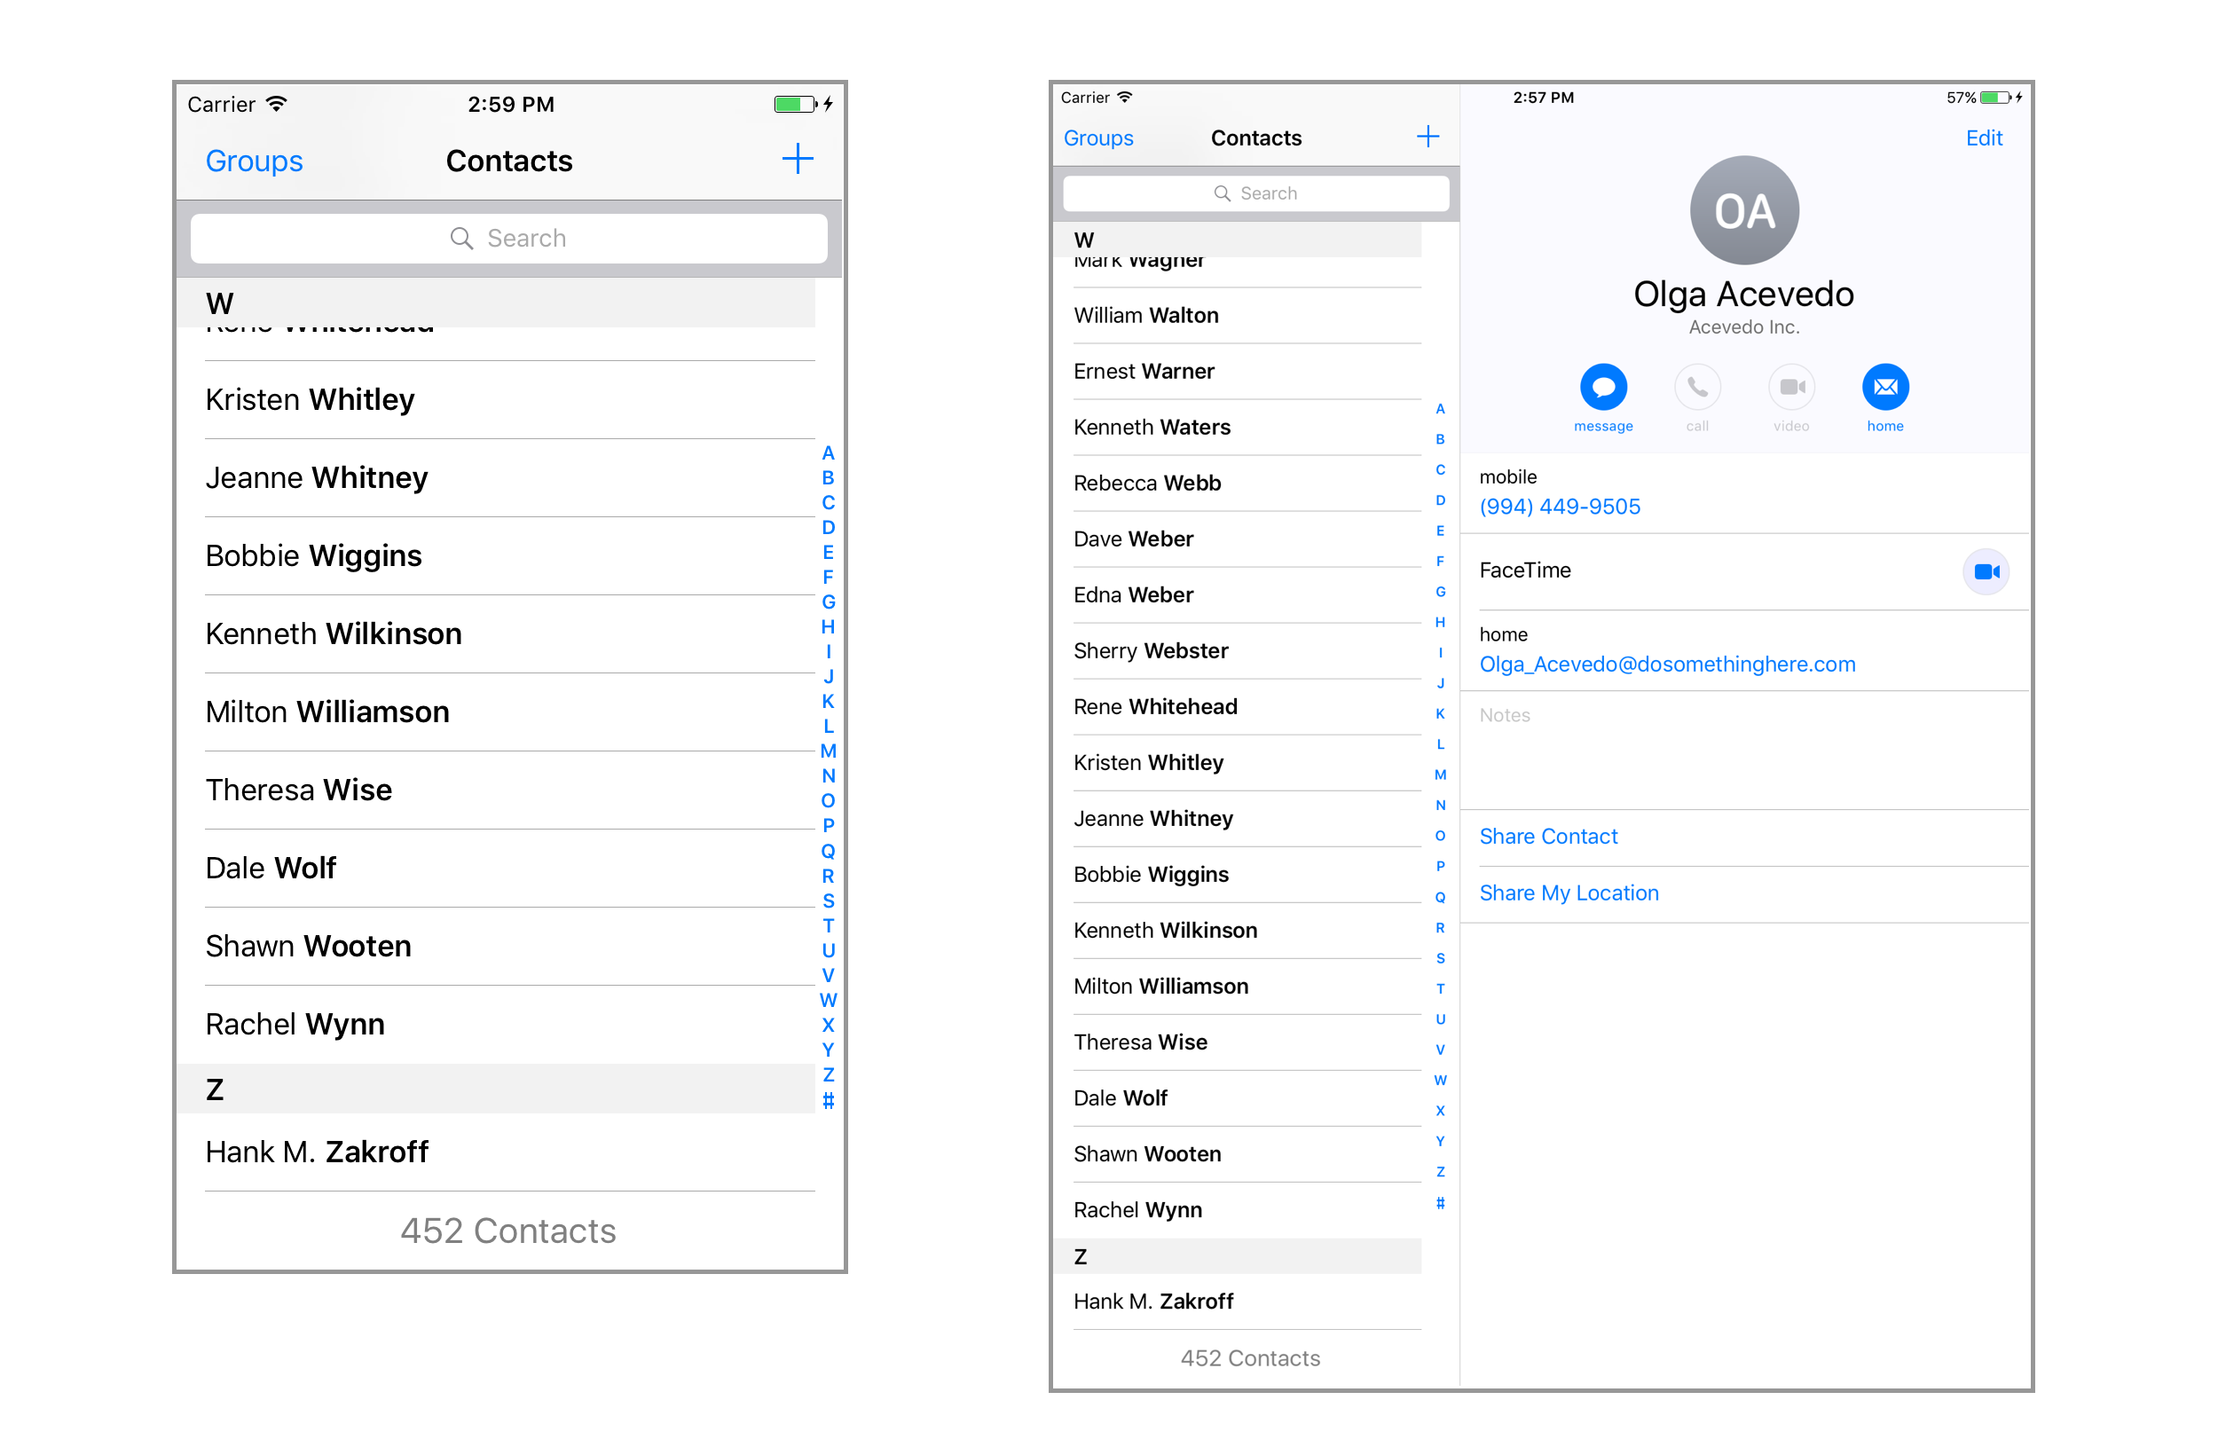
Task: Tap the Share Contact link
Action: pyautogui.click(x=1549, y=836)
